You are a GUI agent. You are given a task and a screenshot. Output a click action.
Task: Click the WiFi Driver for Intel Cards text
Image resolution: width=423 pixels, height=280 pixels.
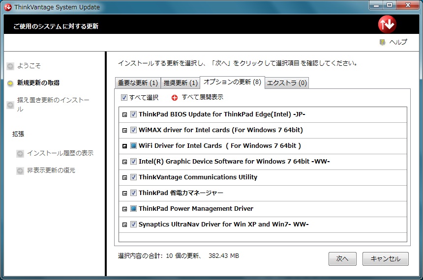pos(219,145)
